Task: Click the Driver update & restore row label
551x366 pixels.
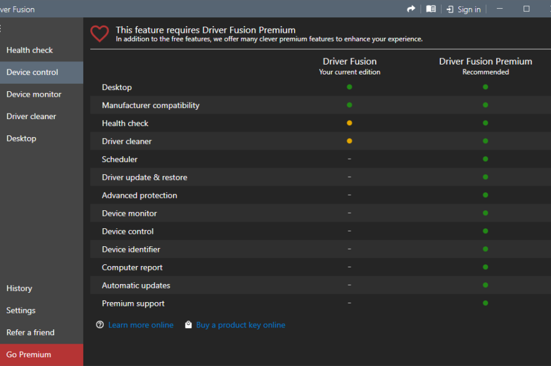Action: (144, 177)
